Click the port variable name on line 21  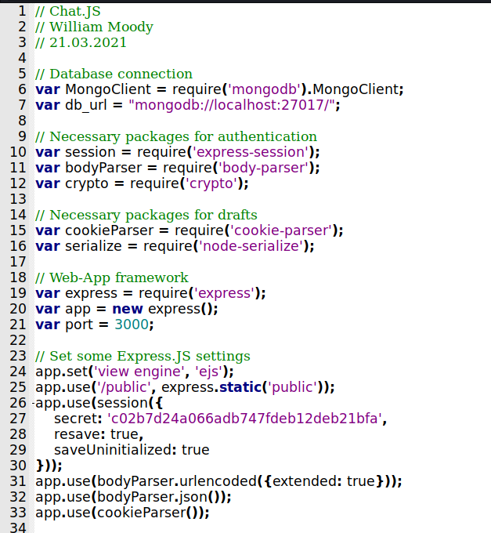(79, 325)
